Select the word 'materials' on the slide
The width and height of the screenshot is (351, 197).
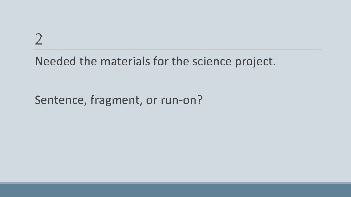(125, 61)
